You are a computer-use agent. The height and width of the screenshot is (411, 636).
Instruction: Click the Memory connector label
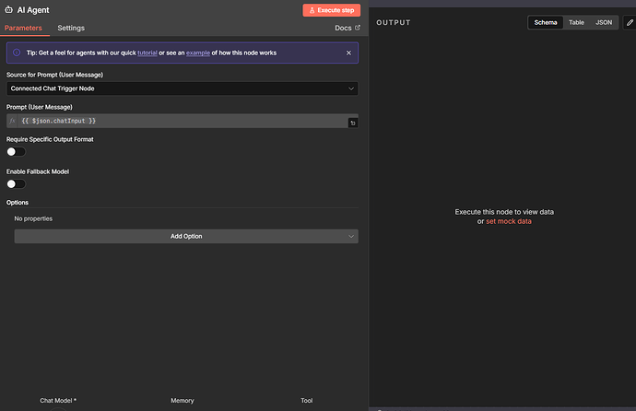[x=183, y=401]
